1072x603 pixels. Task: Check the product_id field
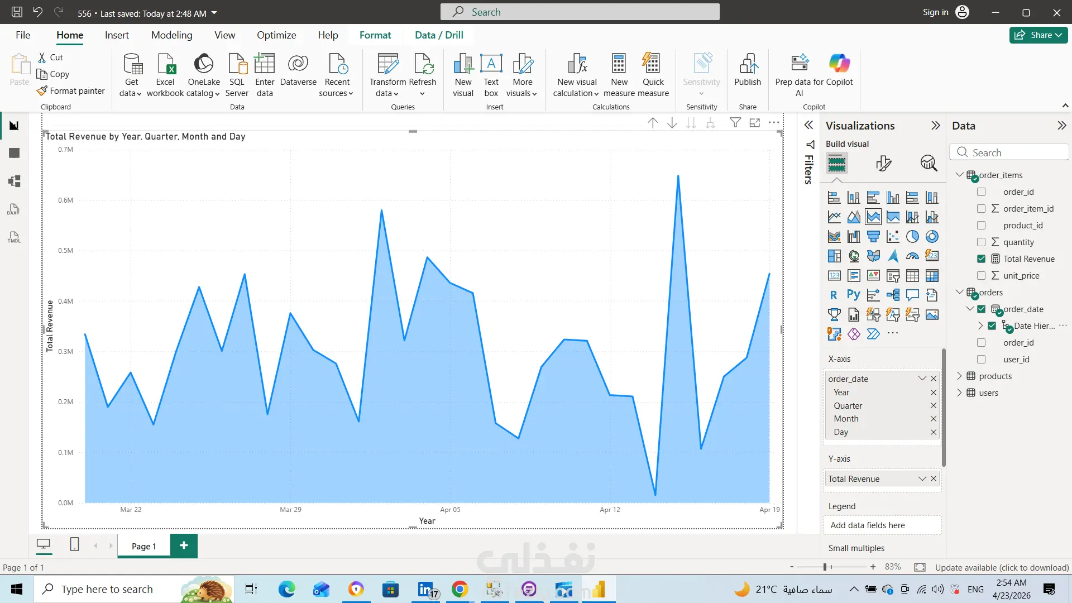pos(981,226)
